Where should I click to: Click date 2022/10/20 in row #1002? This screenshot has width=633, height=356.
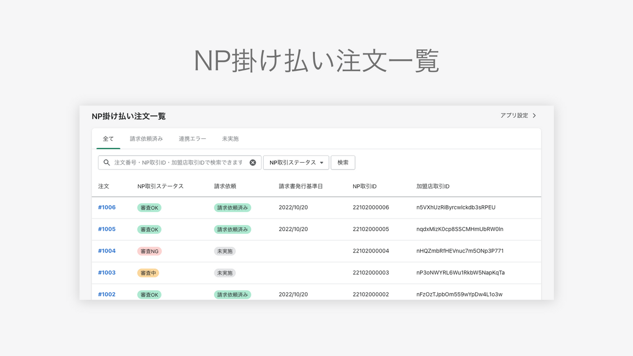tap(293, 295)
